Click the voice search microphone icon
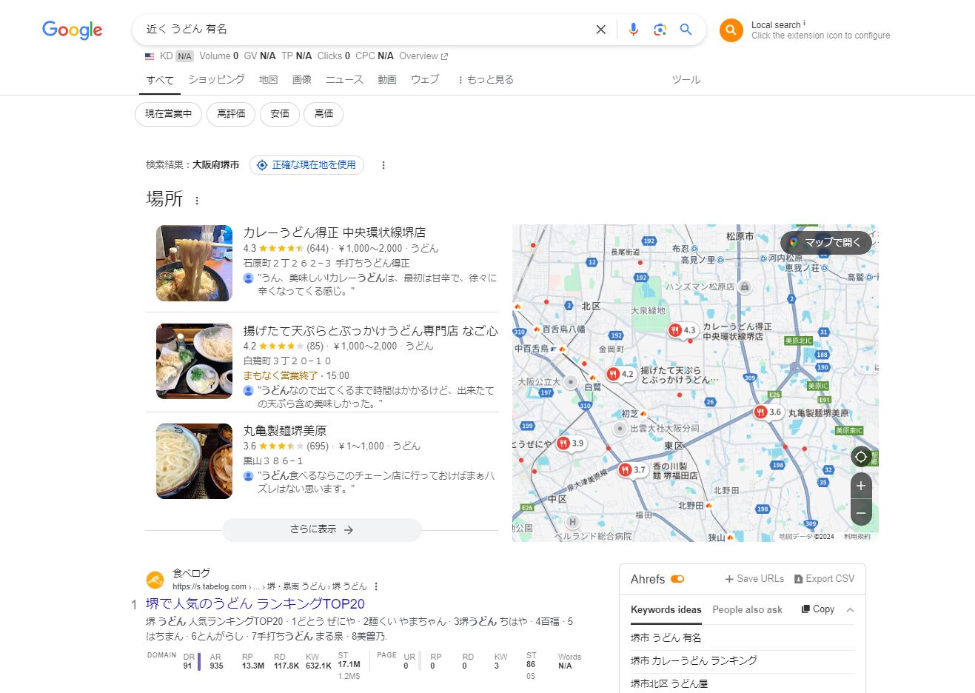The width and height of the screenshot is (975, 693). (633, 29)
